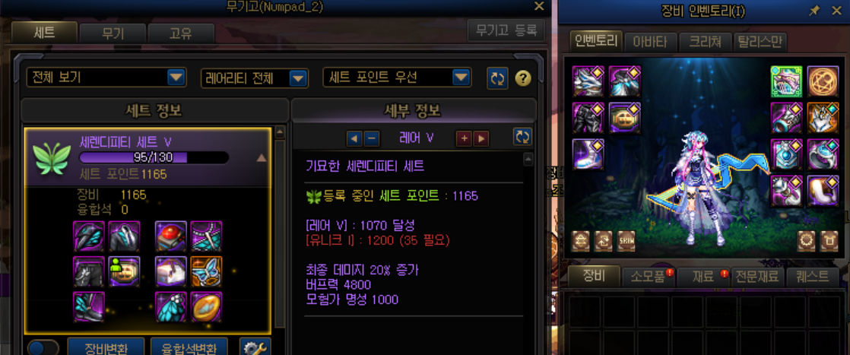Click the orange magic circle slot in equipment
Viewport: 850px width, 355px height.
tap(823, 81)
